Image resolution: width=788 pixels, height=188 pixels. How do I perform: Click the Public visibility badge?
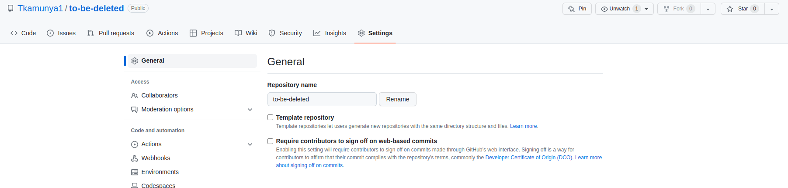(138, 8)
